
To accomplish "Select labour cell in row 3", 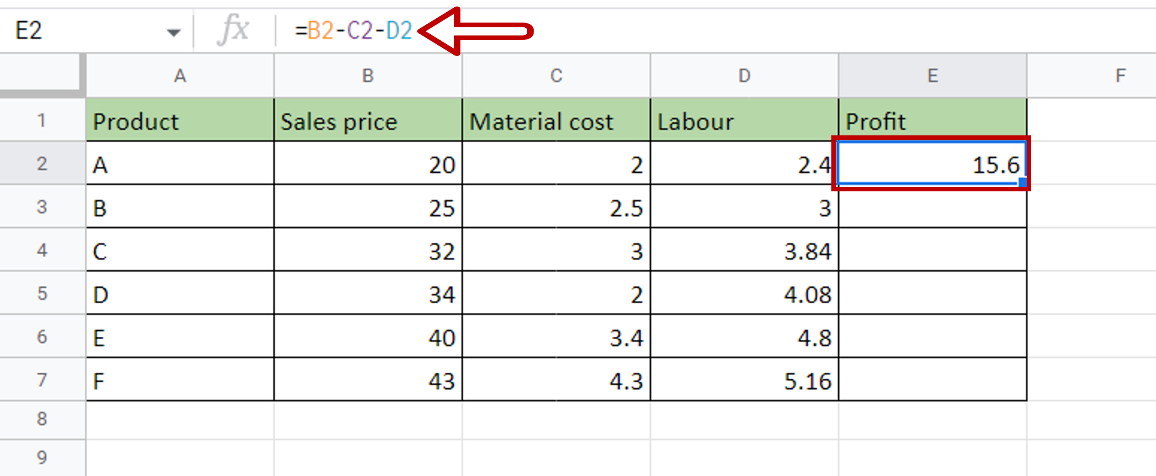I will pyautogui.click(x=744, y=207).
